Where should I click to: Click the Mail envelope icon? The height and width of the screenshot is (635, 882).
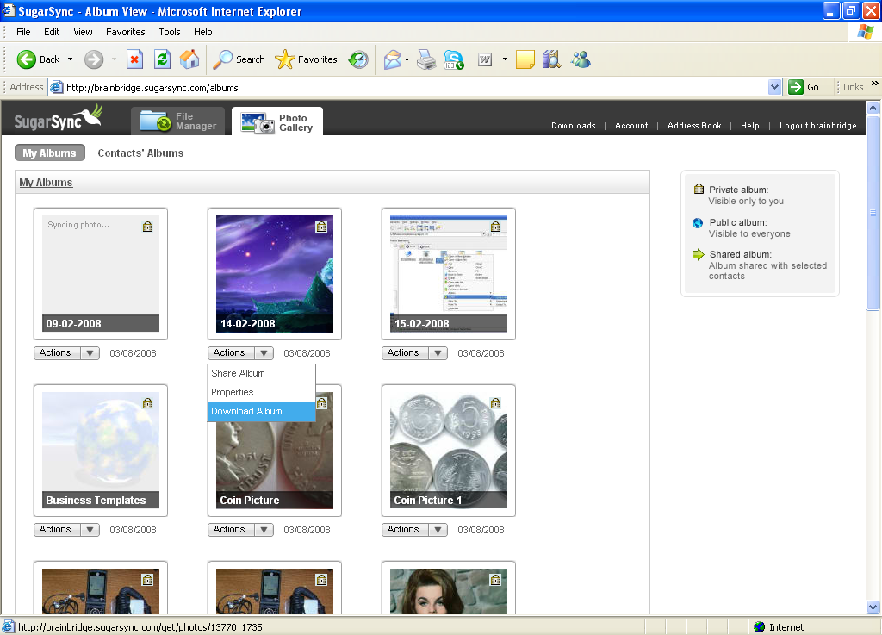pos(393,59)
